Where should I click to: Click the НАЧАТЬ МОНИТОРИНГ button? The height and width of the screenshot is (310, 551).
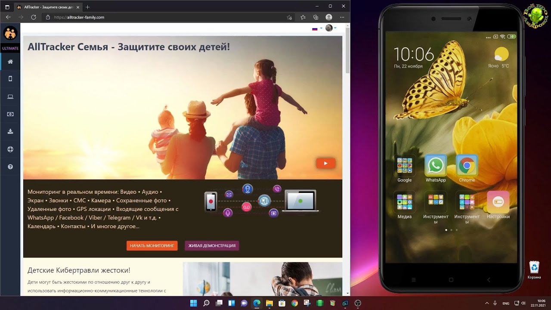pyautogui.click(x=152, y=245)
